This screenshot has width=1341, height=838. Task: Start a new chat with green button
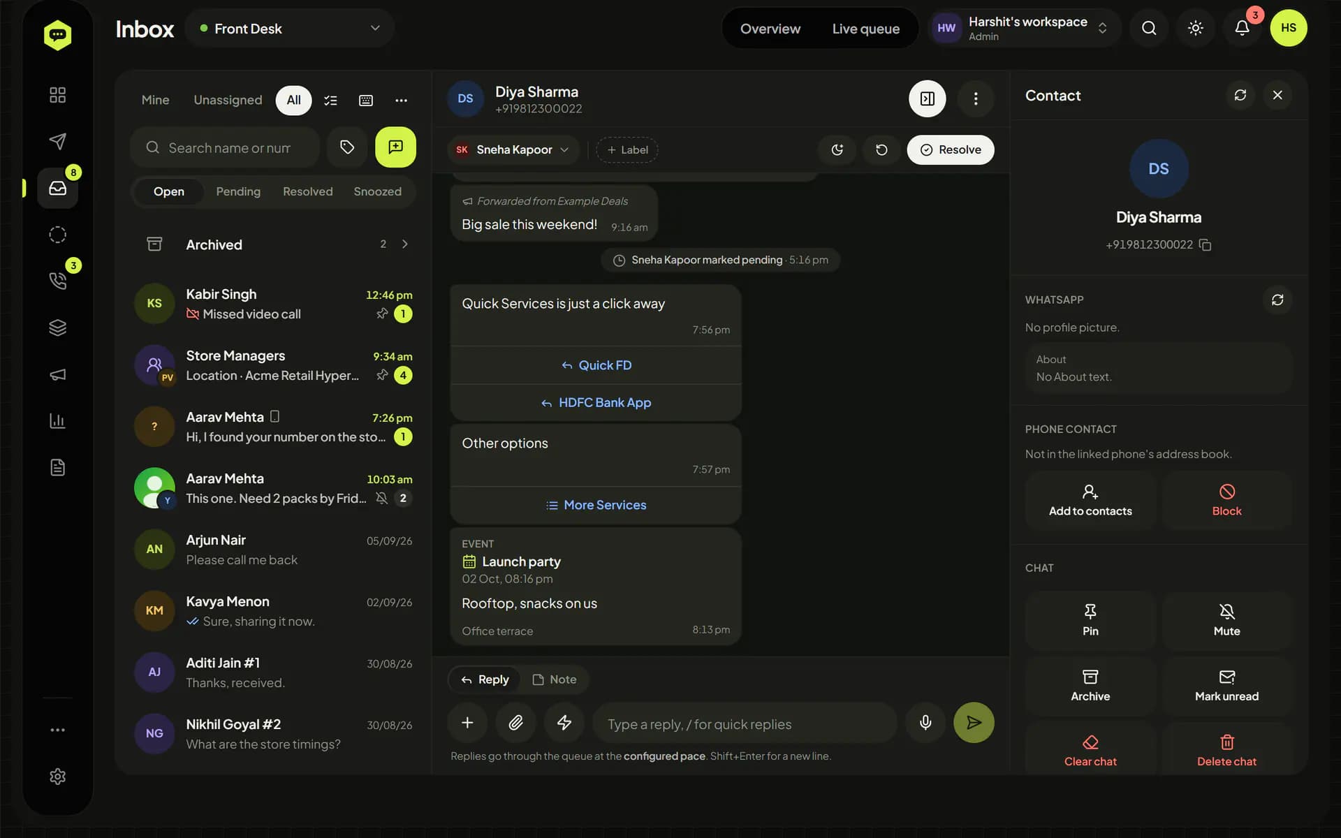point(395,147)
